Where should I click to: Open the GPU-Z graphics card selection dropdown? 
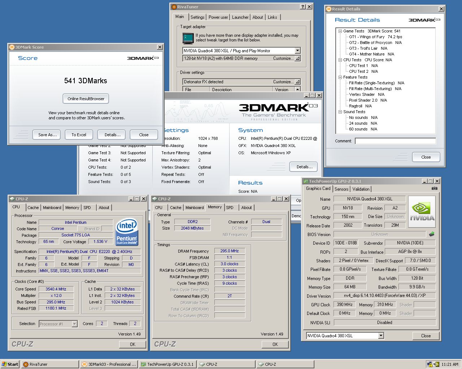coord(381,335)
